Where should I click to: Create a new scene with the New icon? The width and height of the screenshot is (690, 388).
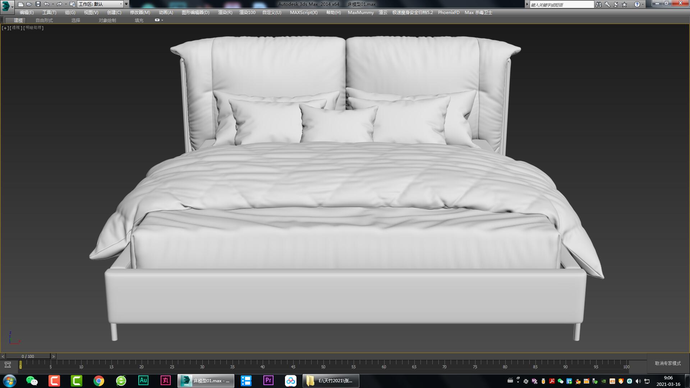(20, 4)
